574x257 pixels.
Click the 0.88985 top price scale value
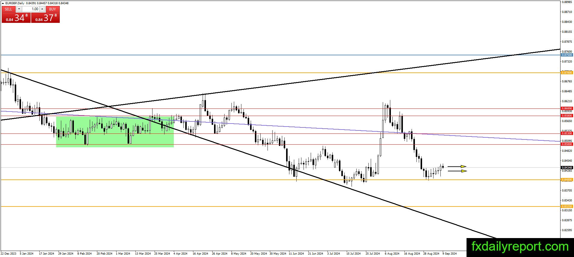coord(567,2)
